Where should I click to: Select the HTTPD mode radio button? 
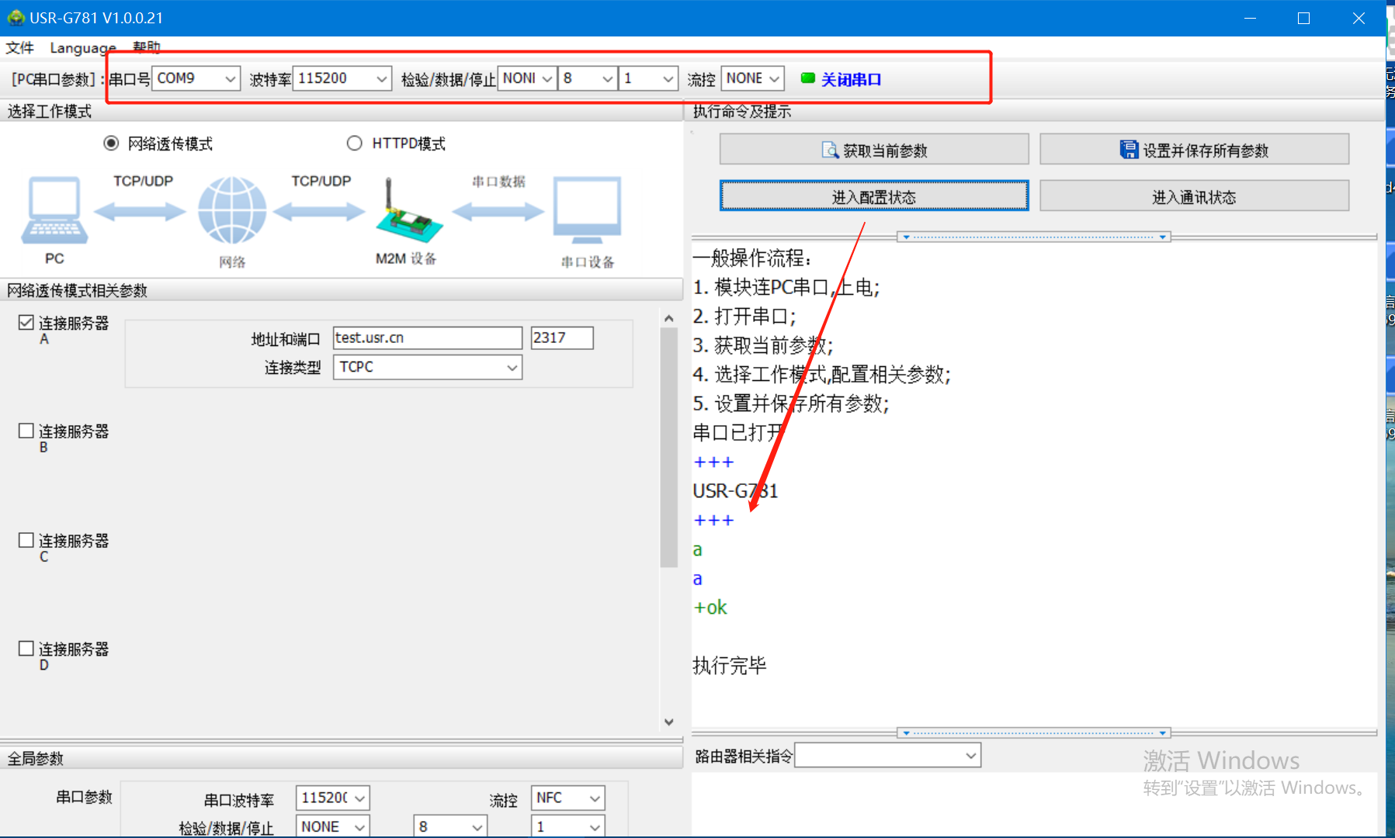tap(355, 144)
